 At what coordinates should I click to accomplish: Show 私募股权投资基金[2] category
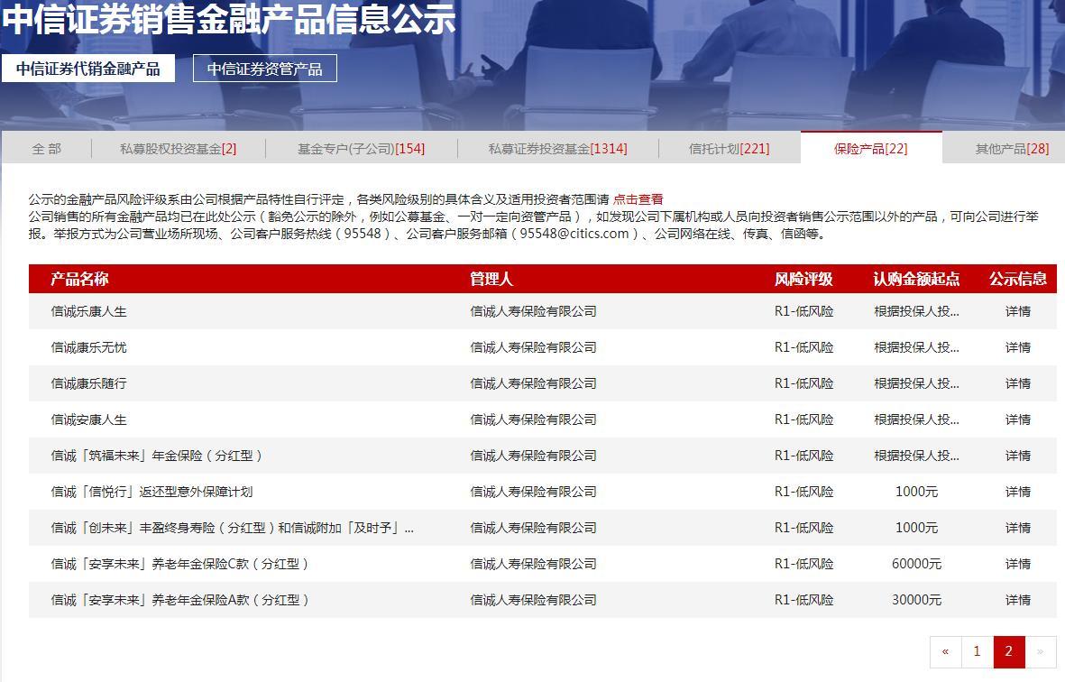178,149
